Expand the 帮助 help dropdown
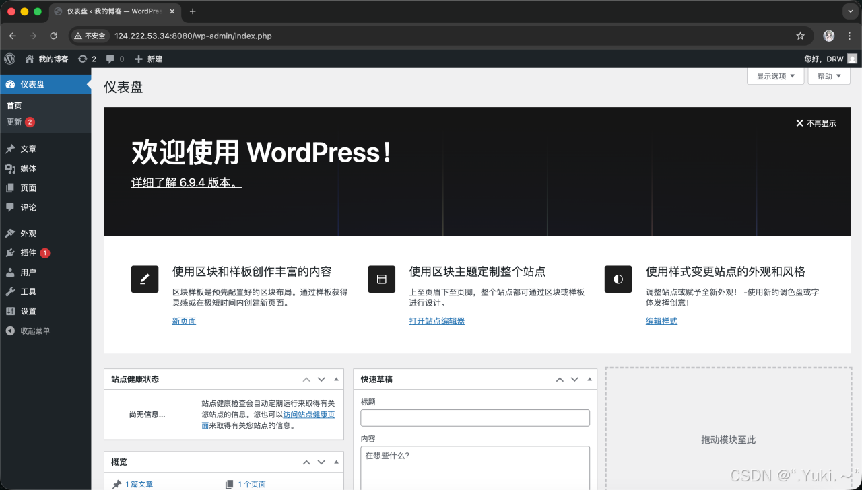The height and width of the screenshot is (490, 862). pyautogui.click(x=829, y=76)
